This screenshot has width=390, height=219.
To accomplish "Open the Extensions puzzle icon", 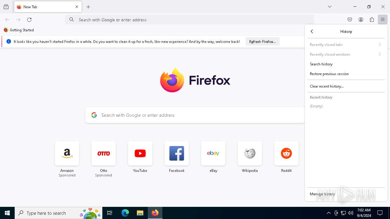I will click(x=372, y=20).
